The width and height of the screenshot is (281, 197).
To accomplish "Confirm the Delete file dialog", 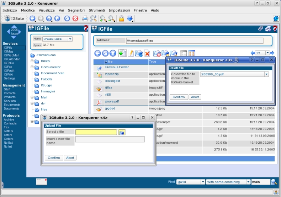I will tap(179, 97).
